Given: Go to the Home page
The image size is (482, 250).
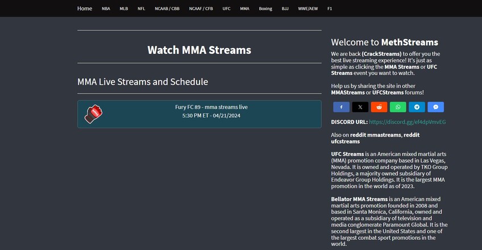Looking at the screenshot, I should (85, 9).
